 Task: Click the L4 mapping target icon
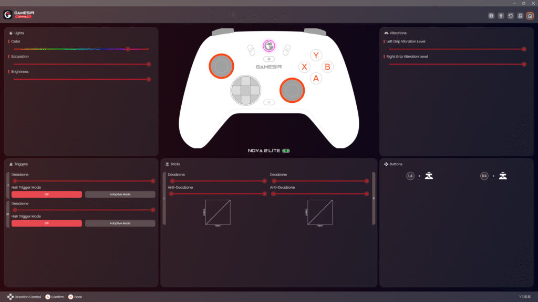[429, 176]
